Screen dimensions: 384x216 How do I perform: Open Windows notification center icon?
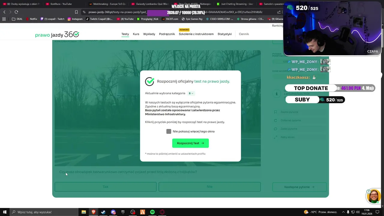pos(378,212)
